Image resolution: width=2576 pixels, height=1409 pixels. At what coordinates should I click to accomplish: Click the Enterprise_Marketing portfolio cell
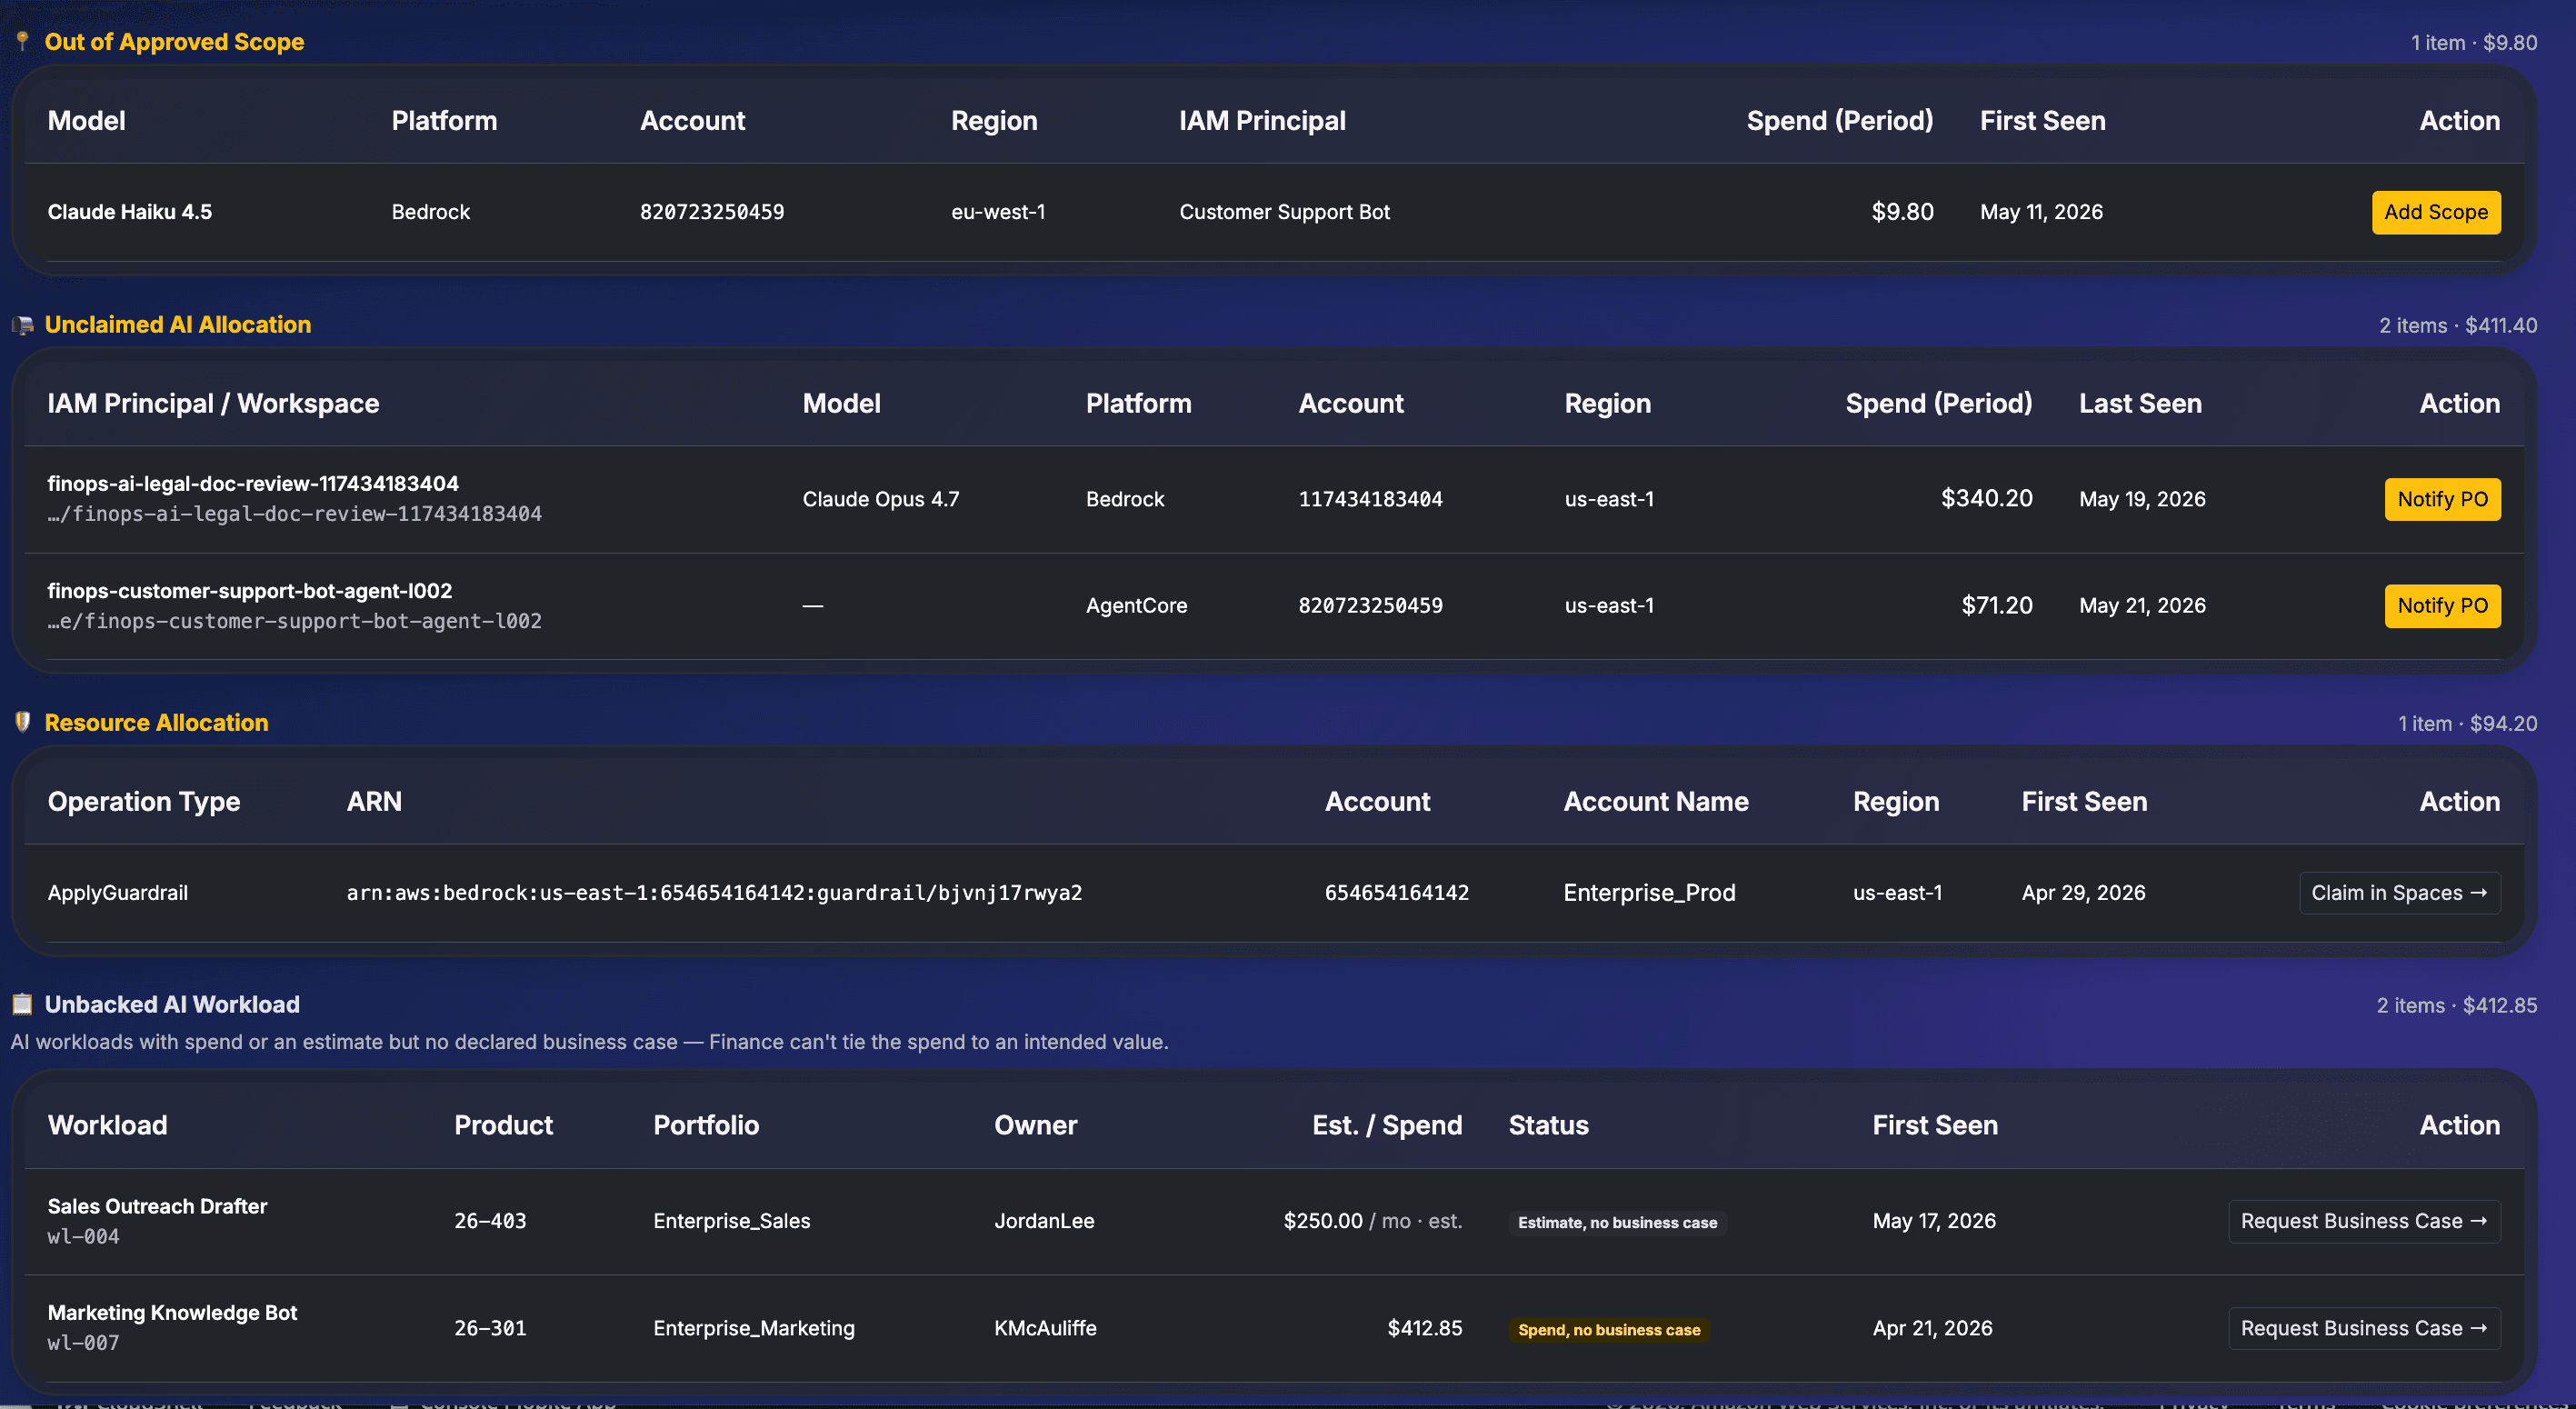(x=754, y=1328)
